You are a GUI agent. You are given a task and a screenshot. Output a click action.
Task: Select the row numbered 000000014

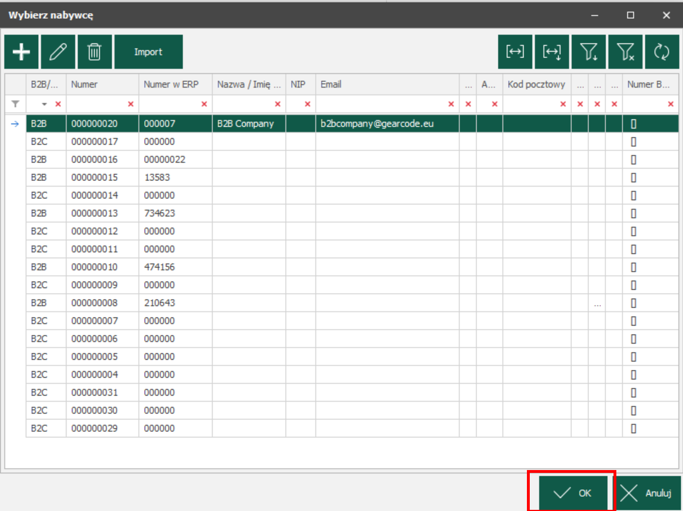[352, 195]
